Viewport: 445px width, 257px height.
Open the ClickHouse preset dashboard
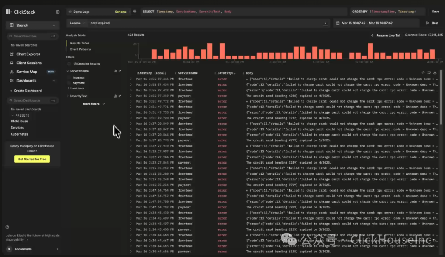click(x=19, y=121)
